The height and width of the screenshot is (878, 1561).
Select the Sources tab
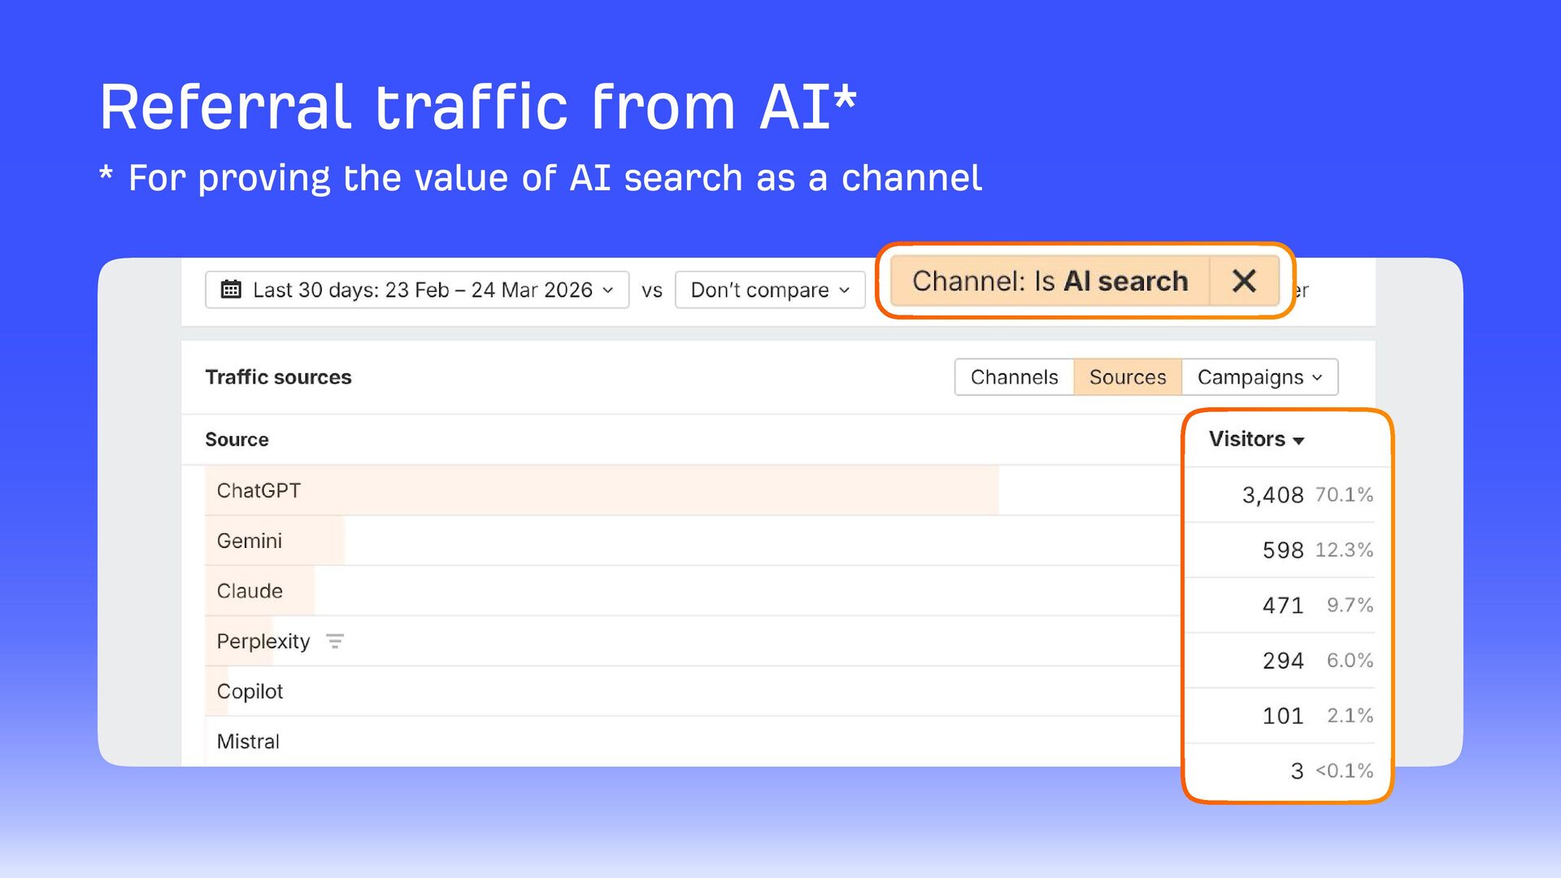[1127, 377]
